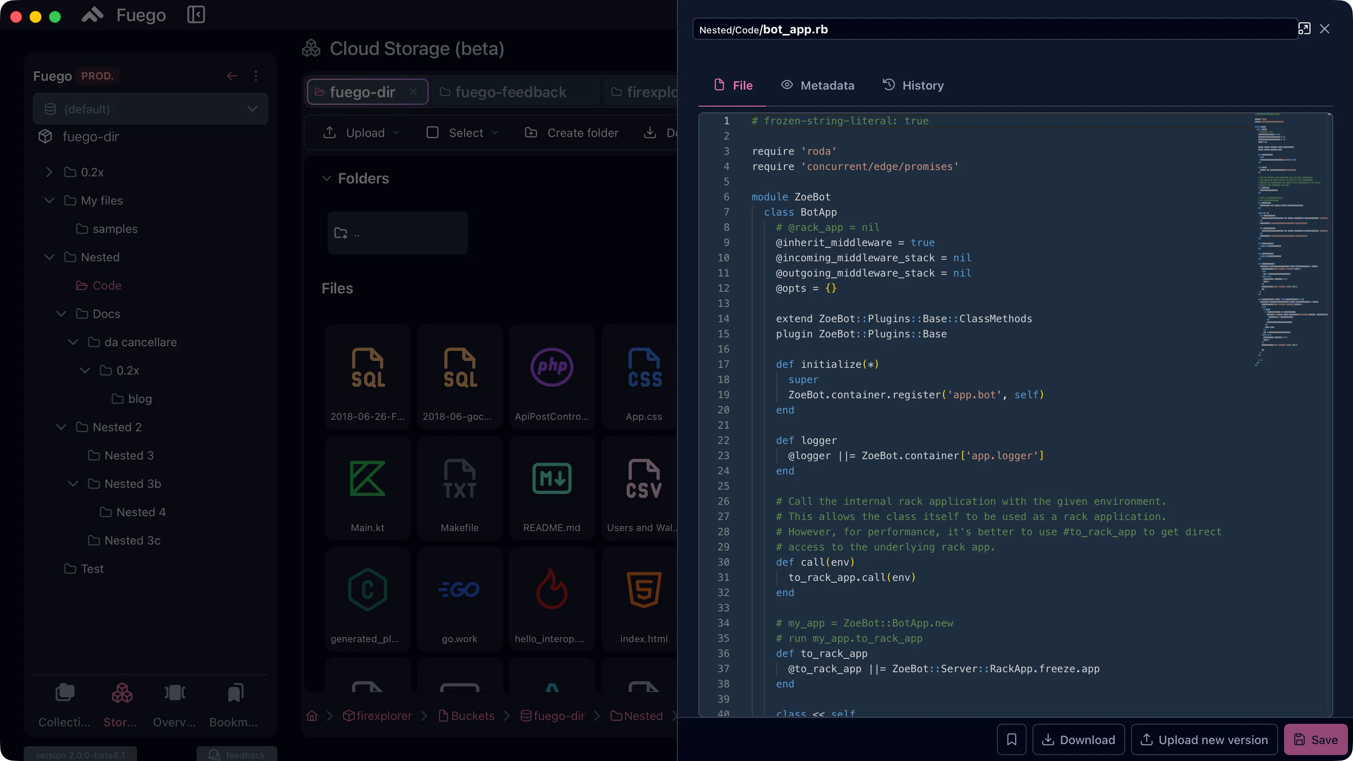Open the 2018-06-goc... SQL file
This screenshot has width=1353, height=761.
pyautogui.click(x=460, y=377)
